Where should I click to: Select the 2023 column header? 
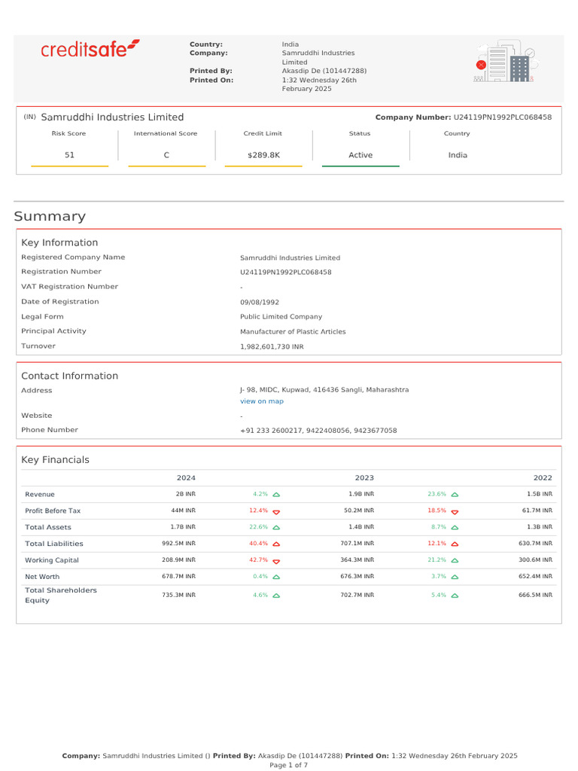[364, 477]
